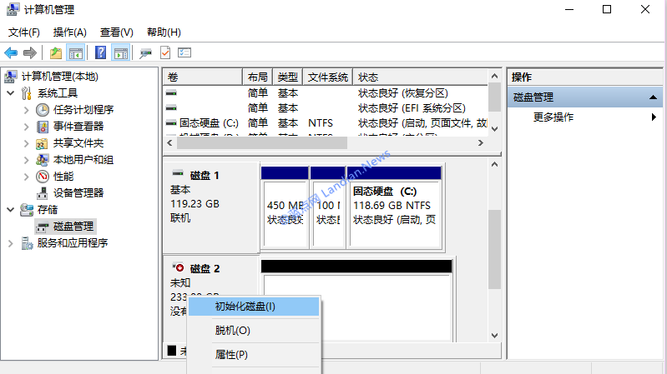Expand the 事件查看器 chevron
Image resolution: width=667 pixels, height=374 pixels.
[x=27, y=126]
